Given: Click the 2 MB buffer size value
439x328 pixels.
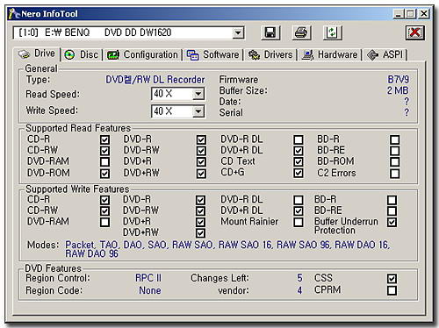Looking at the screenshot, I should click(x=398, y=90).
